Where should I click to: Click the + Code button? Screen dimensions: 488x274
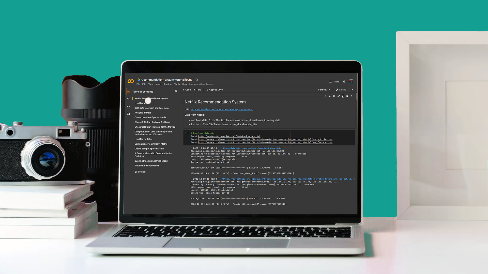pos(187,90)
